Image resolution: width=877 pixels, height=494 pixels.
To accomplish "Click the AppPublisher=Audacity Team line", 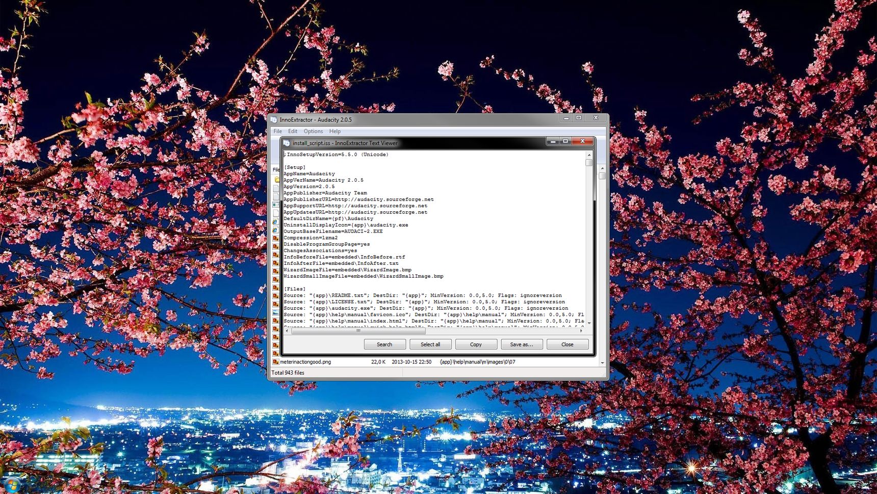I will click(325, 193).
